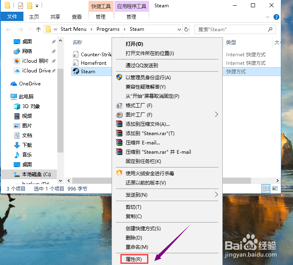This screenshot has height=265, width=293.
Task: Open the 下载 folder in sidebar
Action: tap(23, 145)
